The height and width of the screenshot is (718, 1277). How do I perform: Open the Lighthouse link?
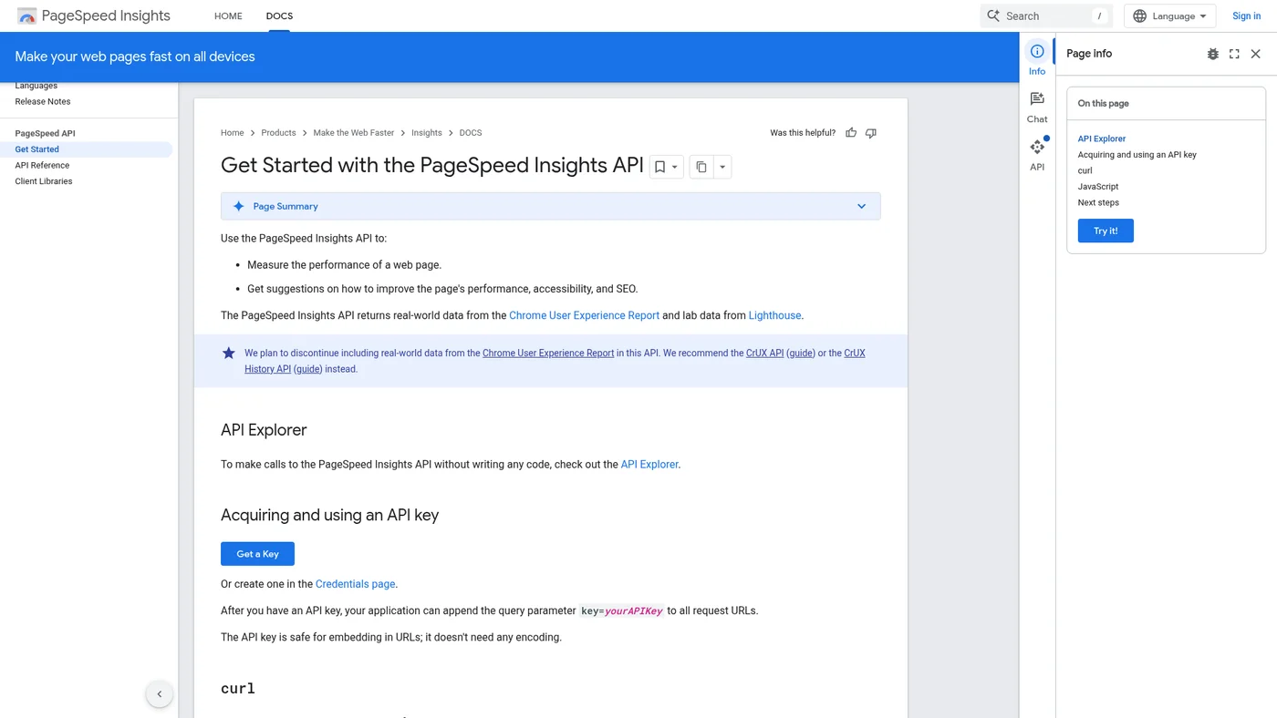(x=774, y=315)
